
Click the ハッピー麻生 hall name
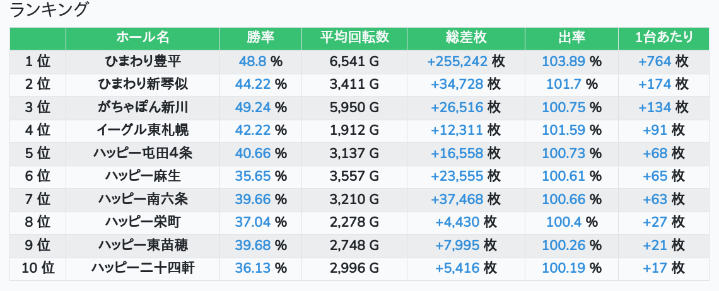click(143, 176)
